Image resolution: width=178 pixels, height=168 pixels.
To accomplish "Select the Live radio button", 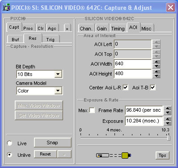I will pyautogui.click(x=10, y=143).
